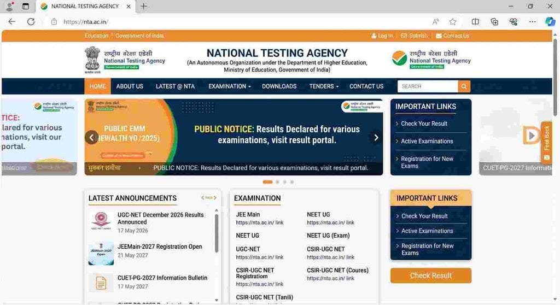Open DOWNLOADS navigation item

[279, 86]
